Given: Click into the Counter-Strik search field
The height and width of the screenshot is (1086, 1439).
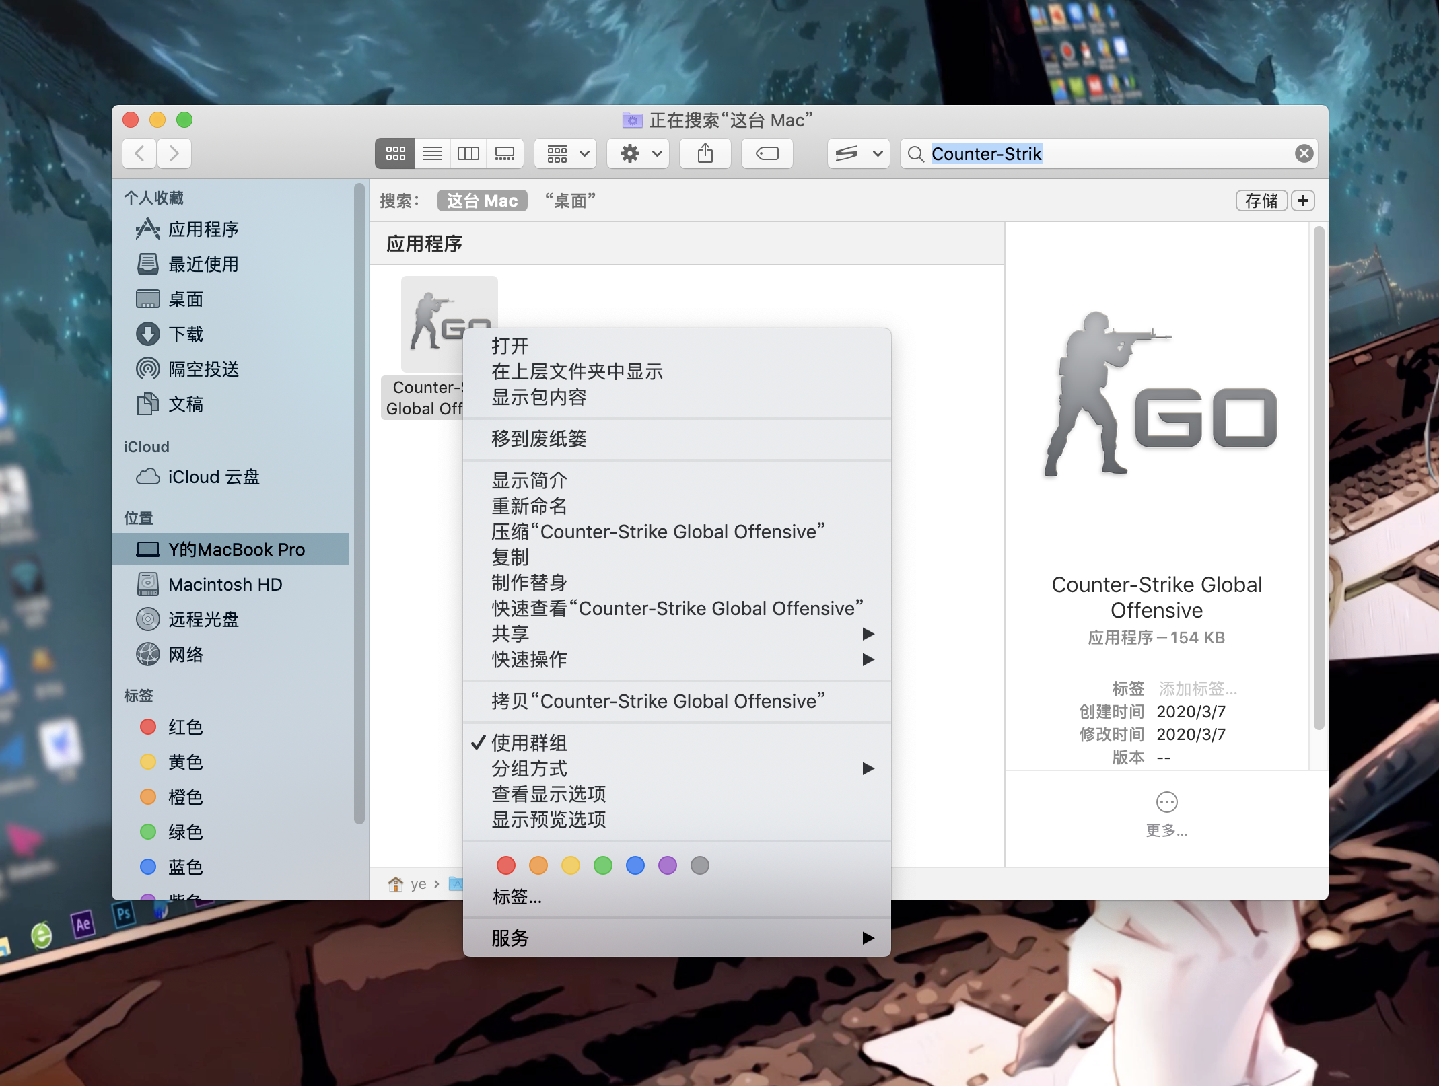Looking at the screenshot, I should point(1111,154).
